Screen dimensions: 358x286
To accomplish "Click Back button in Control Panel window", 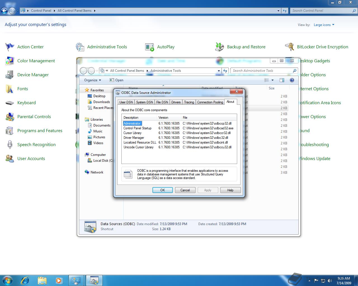I will click(x=4, y=11).
